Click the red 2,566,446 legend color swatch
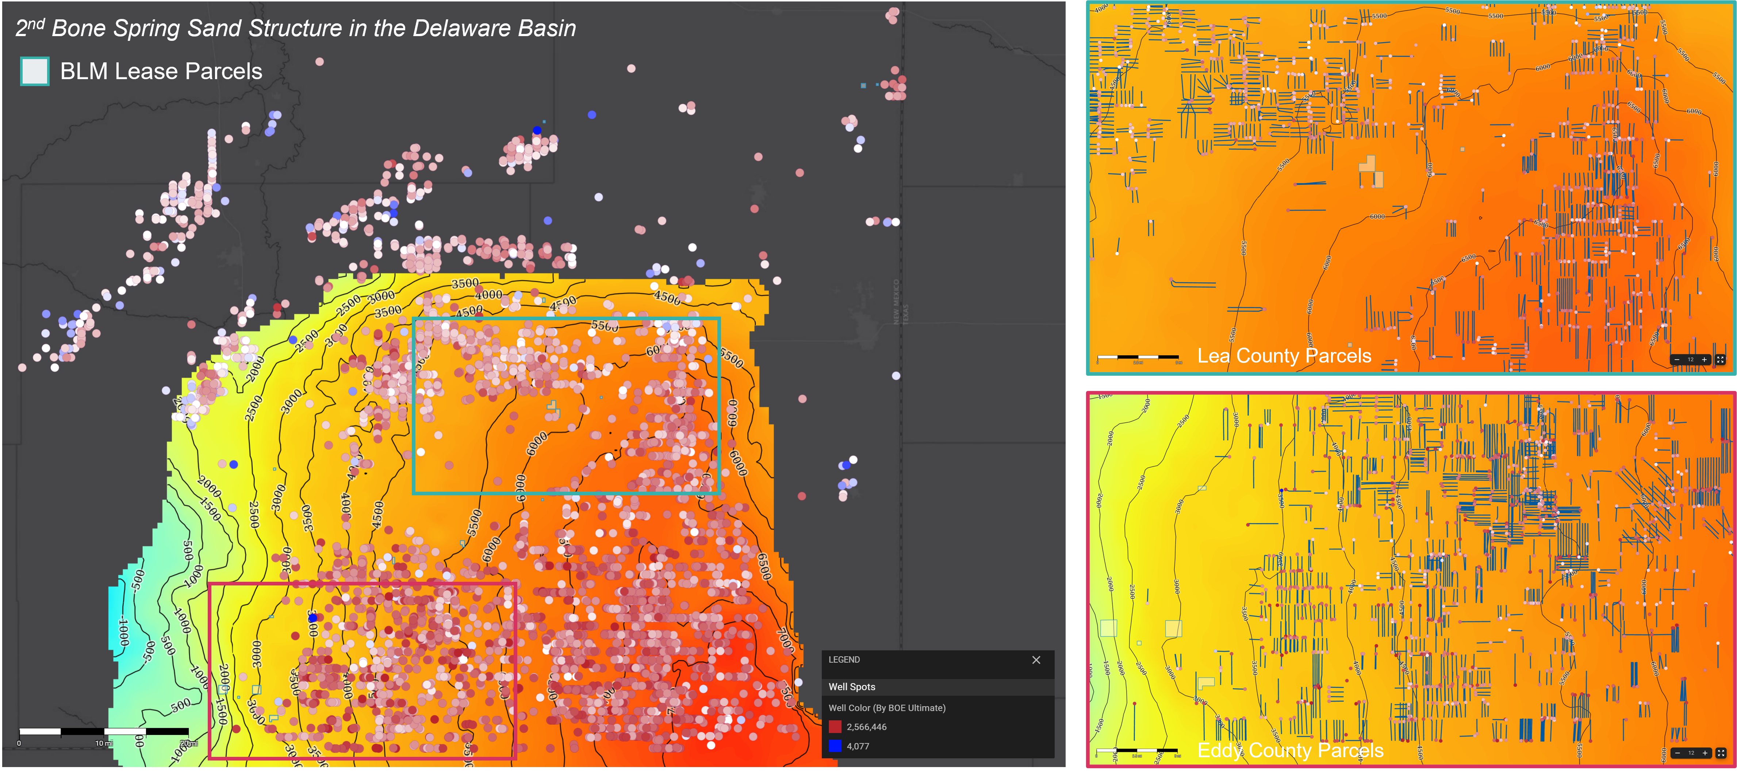Screen dimensions: 1737x774 [x=835, y=727]
